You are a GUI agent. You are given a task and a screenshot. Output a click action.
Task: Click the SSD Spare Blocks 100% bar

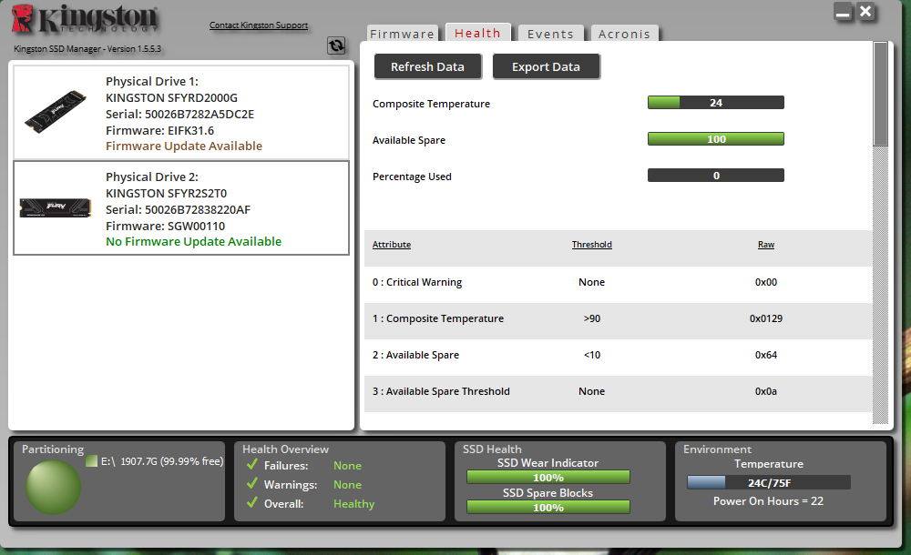click(x=548, y=508)
